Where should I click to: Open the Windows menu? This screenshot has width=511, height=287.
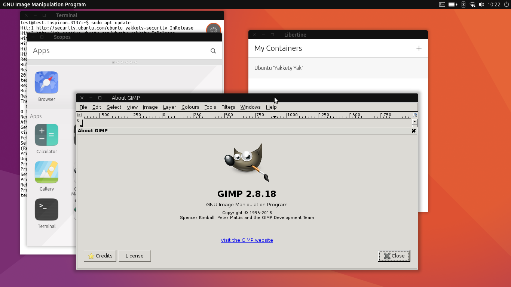[250, 107]
